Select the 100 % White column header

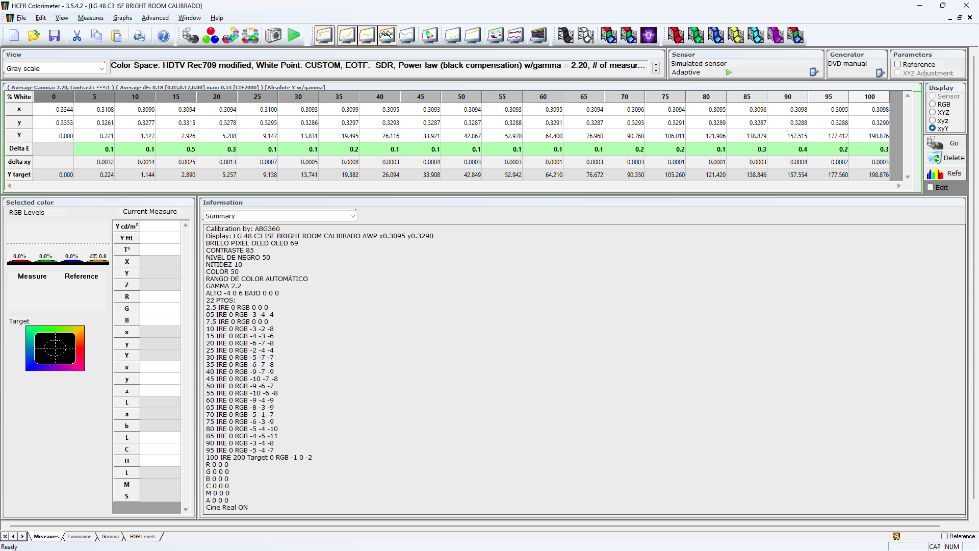coord(869,96)
